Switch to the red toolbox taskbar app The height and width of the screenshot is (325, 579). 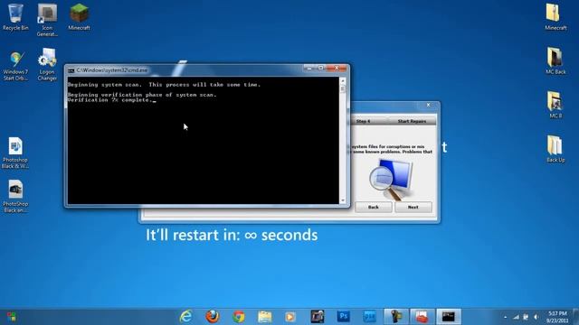[x=422, y=317]
